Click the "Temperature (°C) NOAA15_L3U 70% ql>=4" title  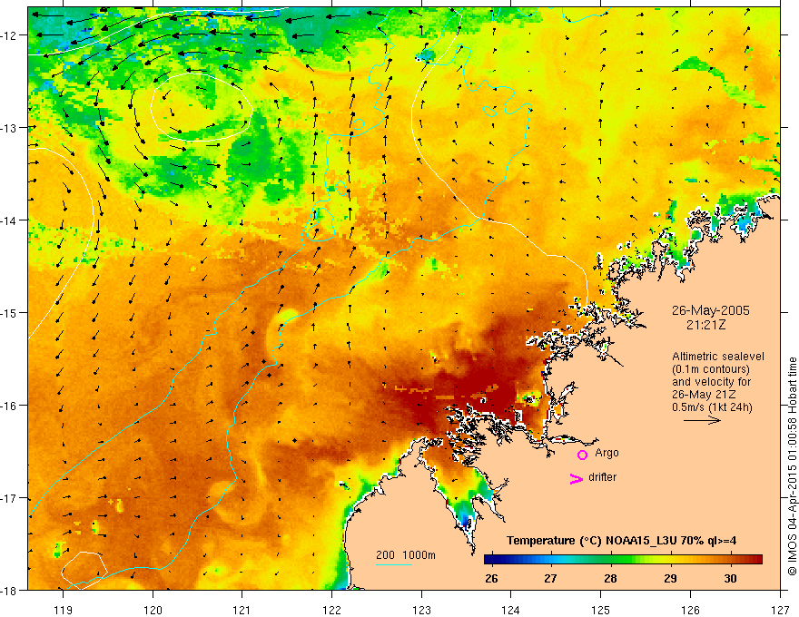pyautogui.click(x=621, y=541)
